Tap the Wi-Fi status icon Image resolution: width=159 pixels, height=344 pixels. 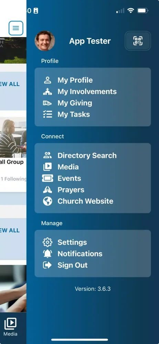(131, 11)
